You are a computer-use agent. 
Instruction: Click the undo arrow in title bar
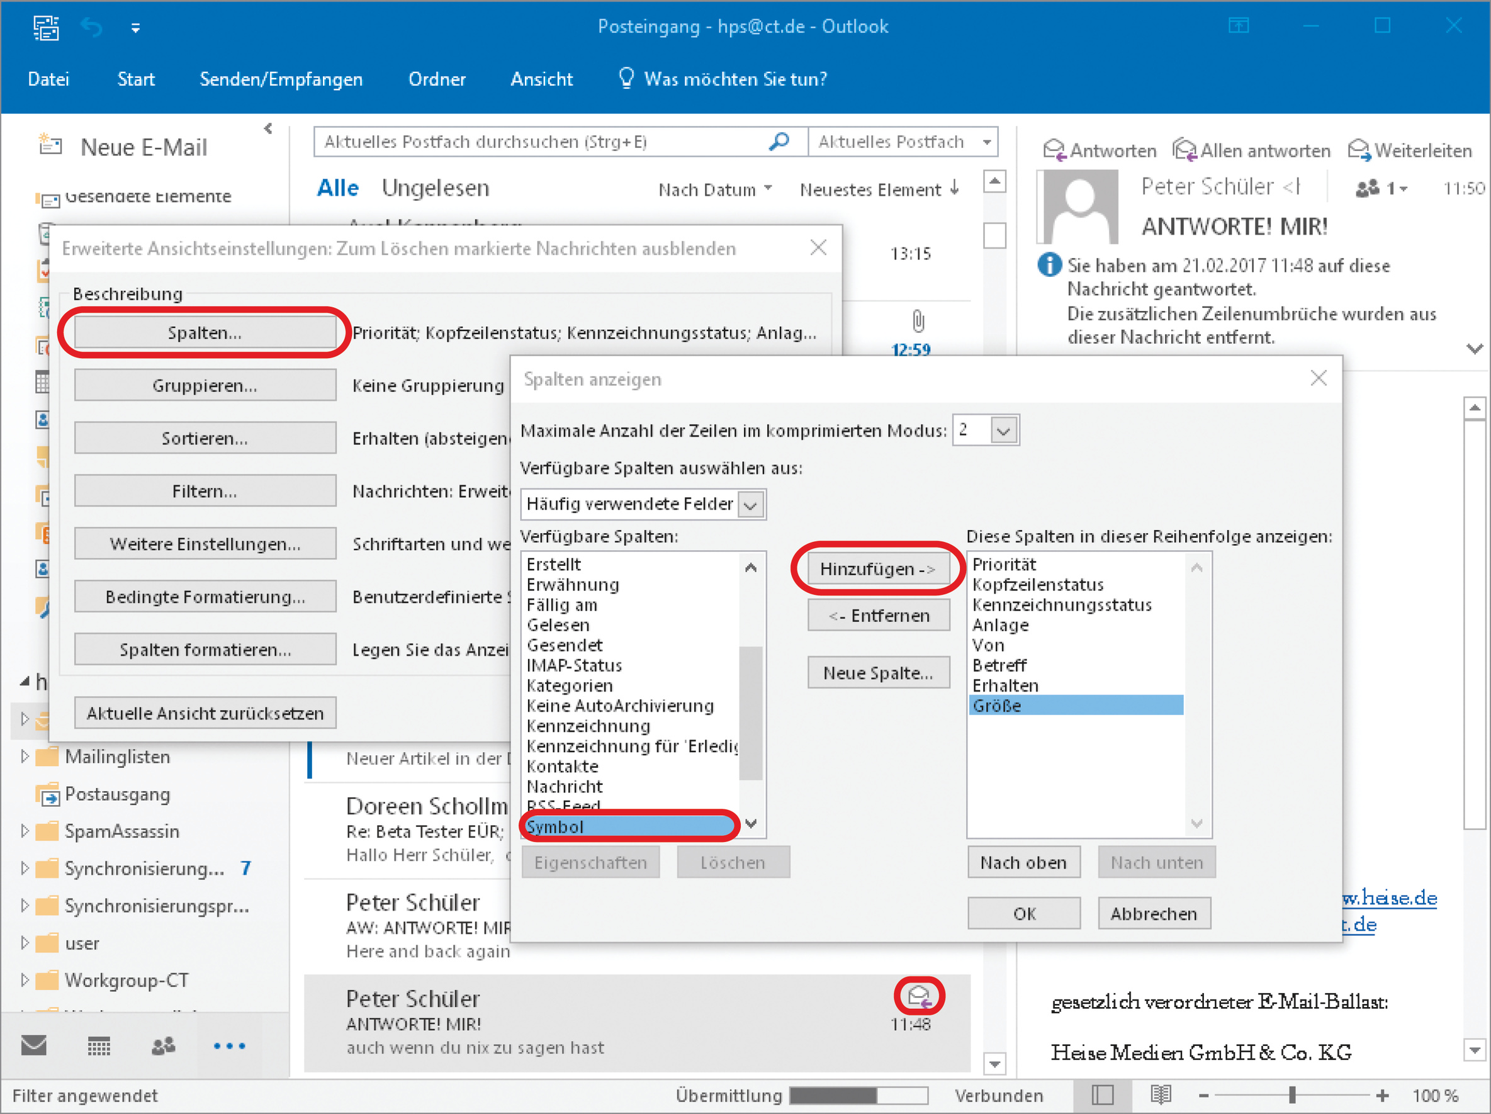click(91, 27)
